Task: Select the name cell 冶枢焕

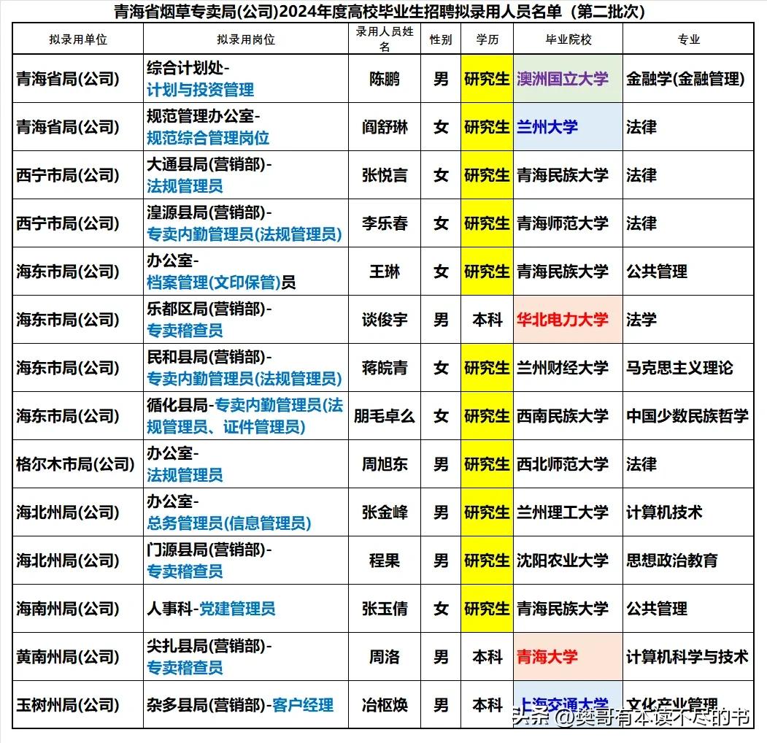Action: [385, 705]
